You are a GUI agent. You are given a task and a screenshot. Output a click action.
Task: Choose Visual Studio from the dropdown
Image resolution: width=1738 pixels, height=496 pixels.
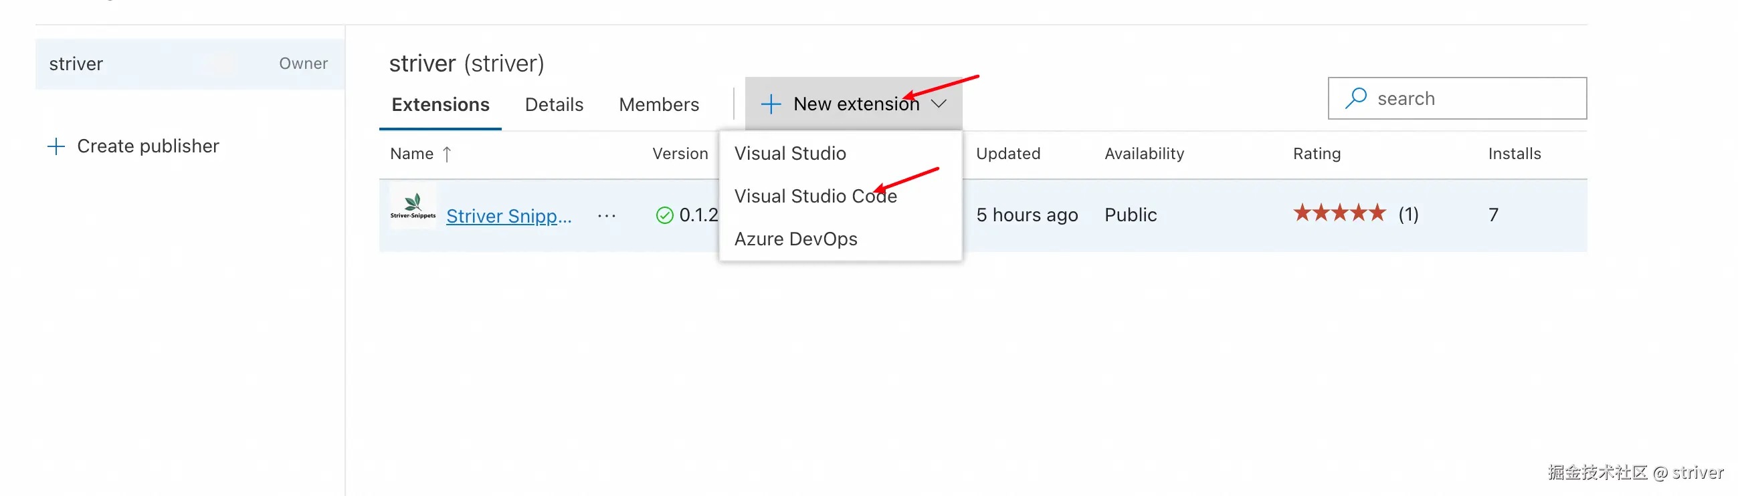pos(790,154)
